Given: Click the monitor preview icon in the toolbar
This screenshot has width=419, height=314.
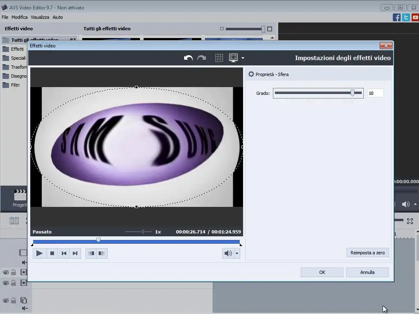Looking at the screenshot, I should pyautogui.click(x=233, y=58).
